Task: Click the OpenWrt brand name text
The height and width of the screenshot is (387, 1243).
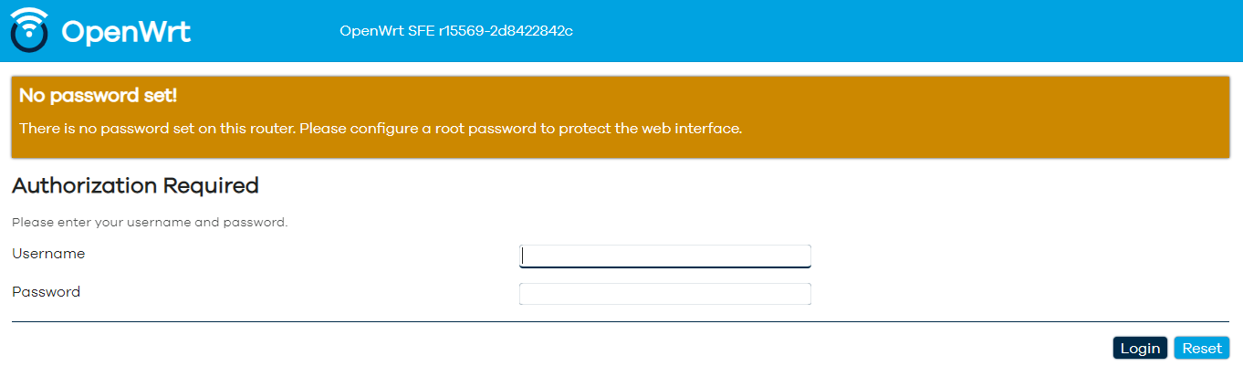Action: [x=126, y=31]
